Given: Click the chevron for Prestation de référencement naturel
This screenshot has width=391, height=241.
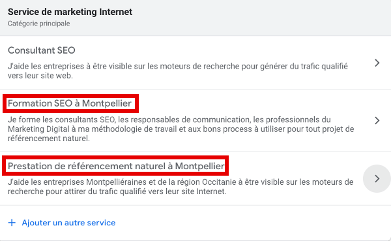Looking at the screenshot, I should [x=377, y=178].
